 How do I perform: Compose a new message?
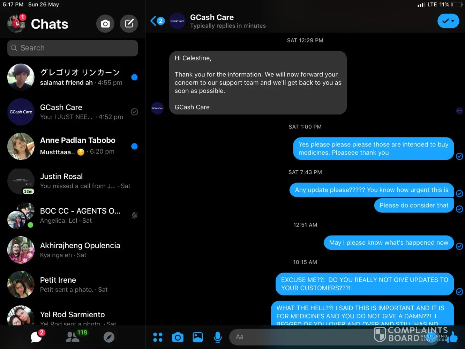[129, 24]
